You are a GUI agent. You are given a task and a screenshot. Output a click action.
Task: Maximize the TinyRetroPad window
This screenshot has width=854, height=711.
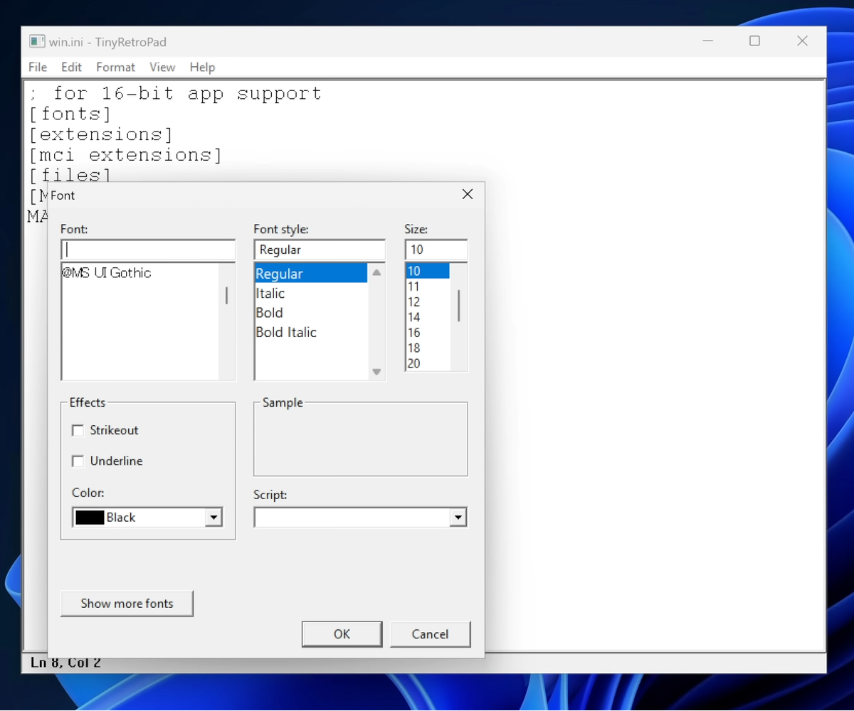point(755,41)
